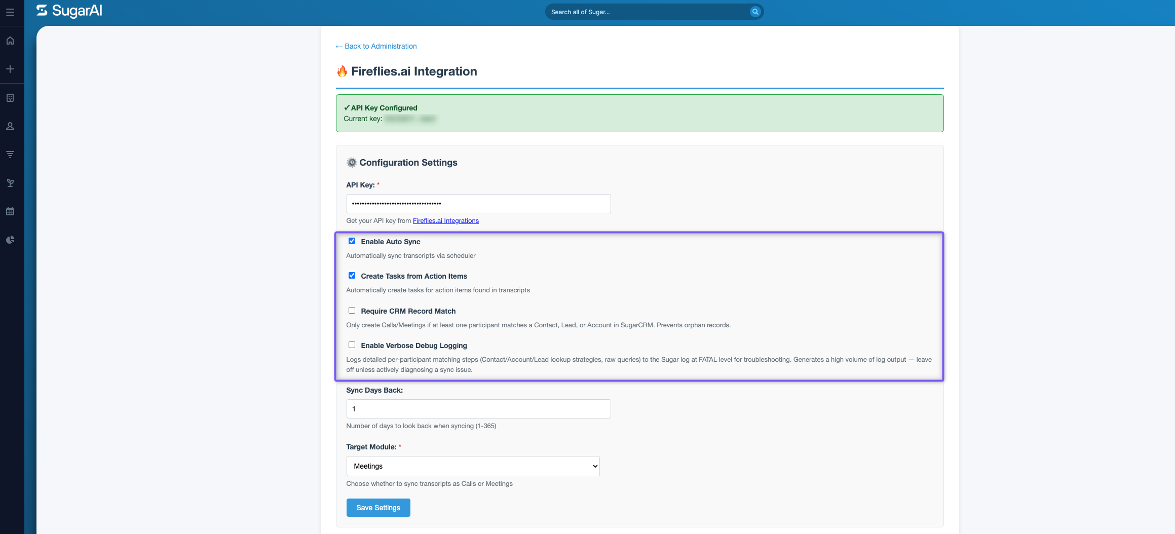The image size is (1175, 534).
Task: Click 'Automatically sync transcripts via scheduler' text
Action: click(411, 256)
